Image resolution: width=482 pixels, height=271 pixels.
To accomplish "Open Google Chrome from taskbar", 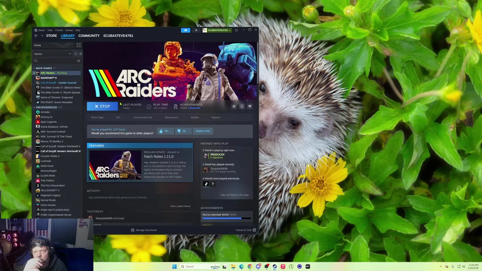I will pyautogui.click(x=250, y=266).
